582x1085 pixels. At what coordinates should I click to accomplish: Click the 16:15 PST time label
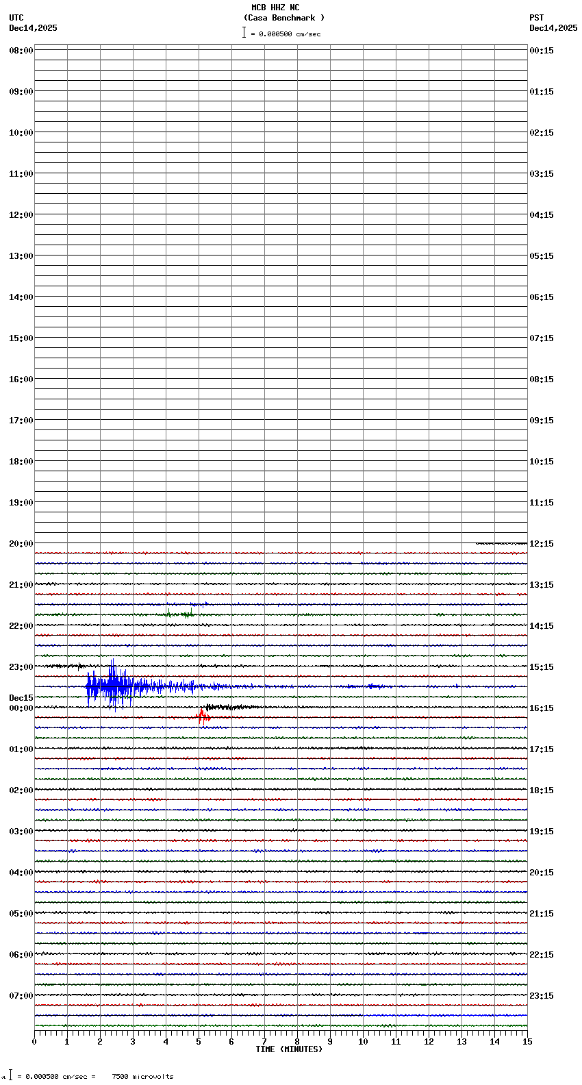click(x=542, y=708)
